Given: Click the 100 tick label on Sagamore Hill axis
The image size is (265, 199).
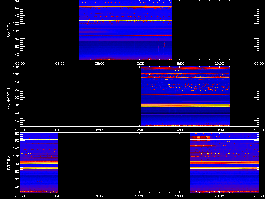Looking at the screenshot, I should pos(16,98).
